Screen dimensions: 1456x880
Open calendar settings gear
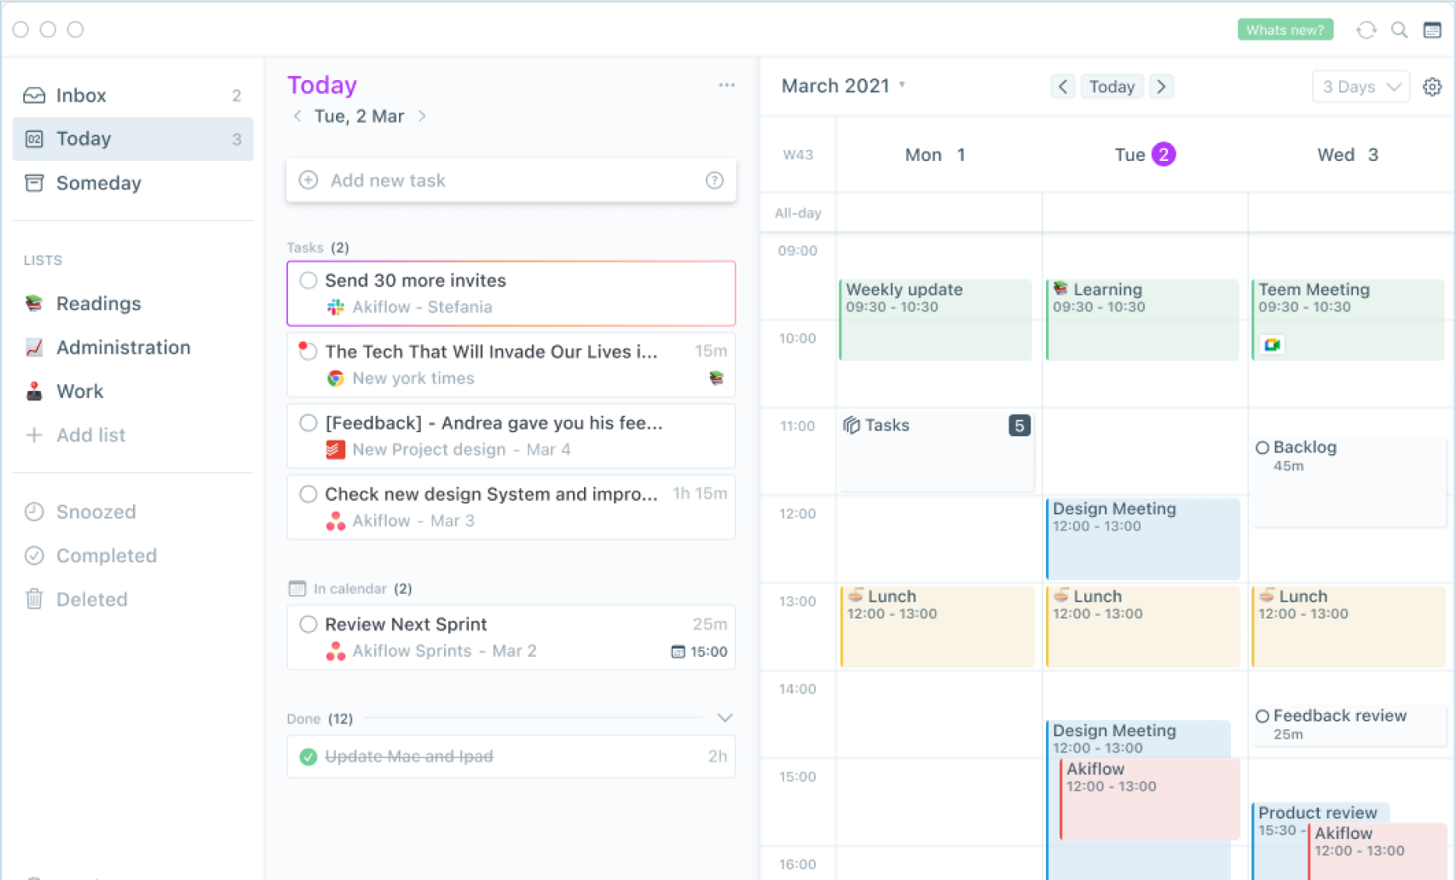coord(1432,87)
